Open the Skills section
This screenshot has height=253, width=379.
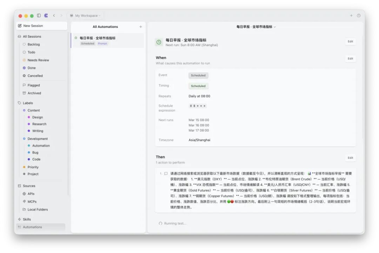click(x=27, y=219)
